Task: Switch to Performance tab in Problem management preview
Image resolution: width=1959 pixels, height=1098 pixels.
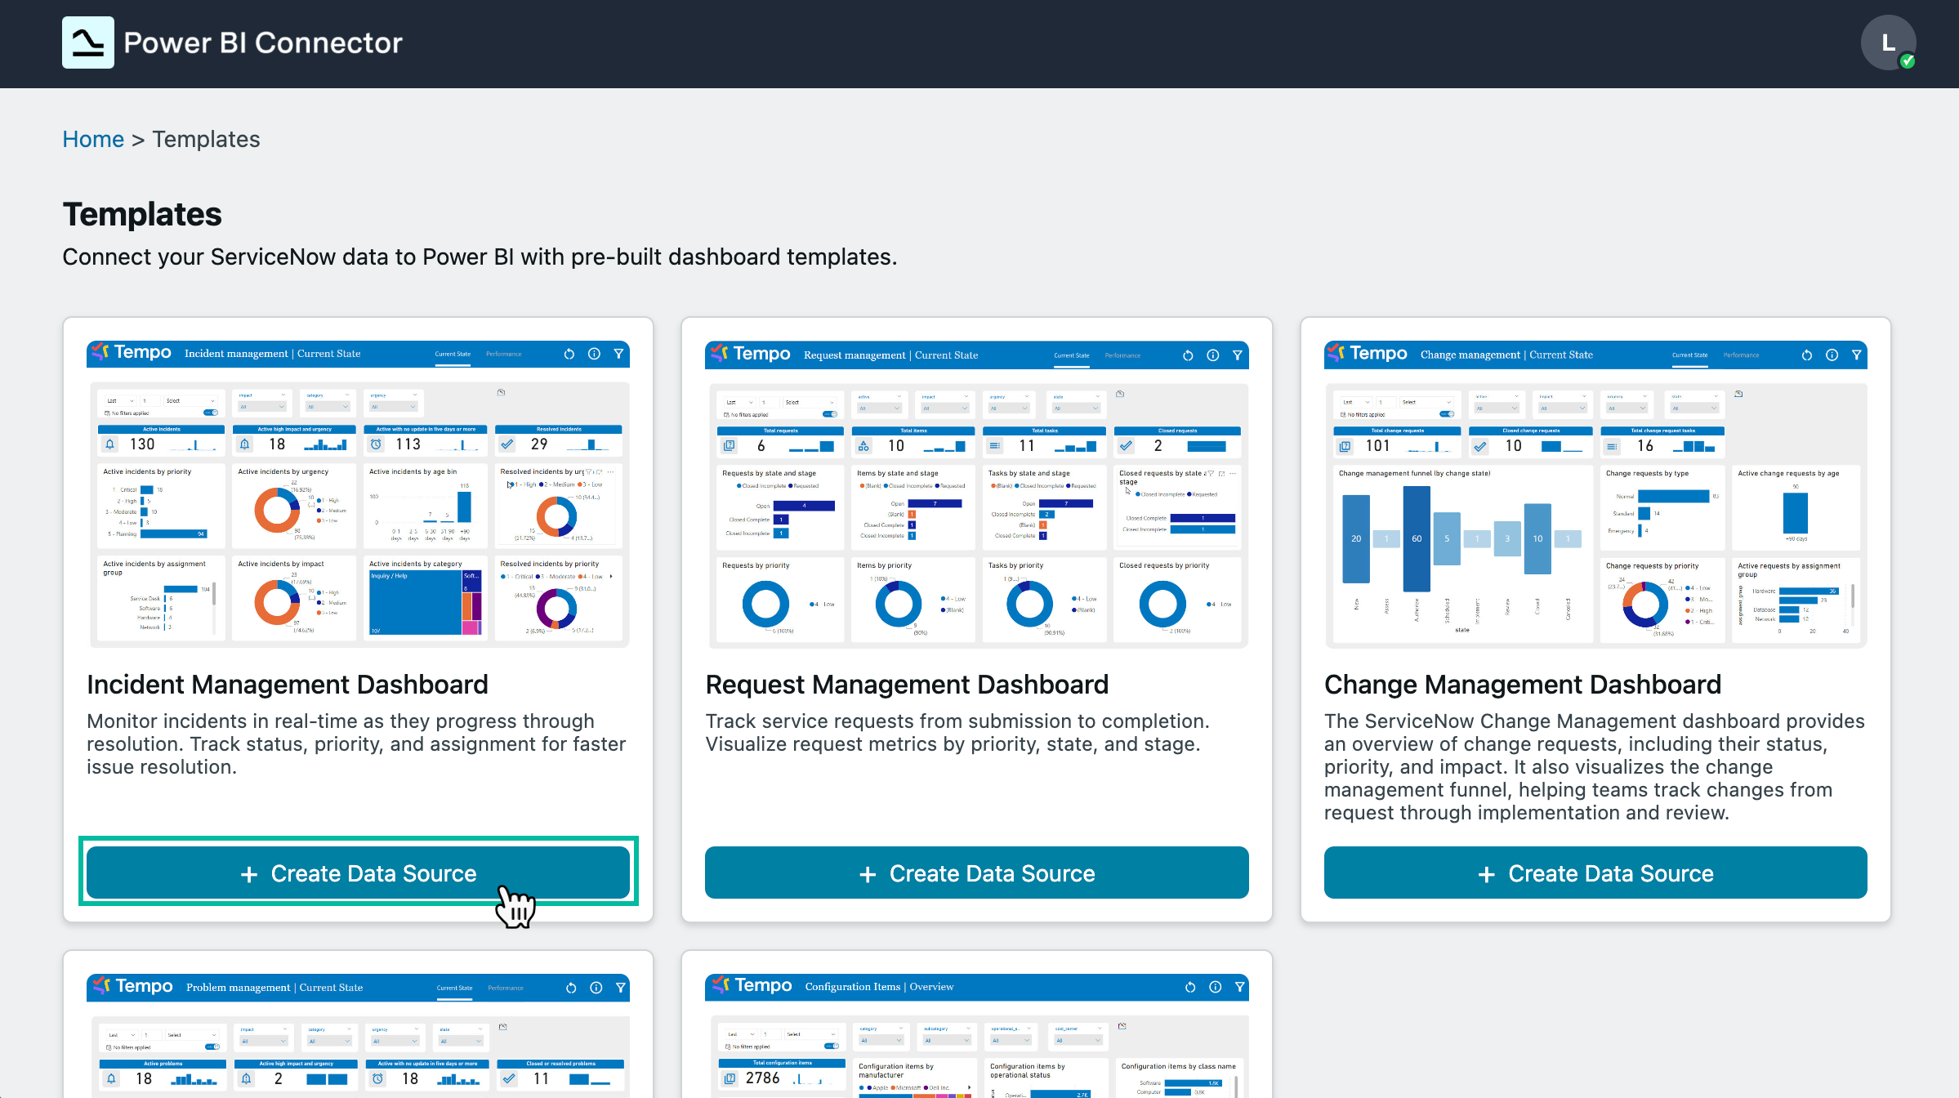Action: [x=506, y=989]
